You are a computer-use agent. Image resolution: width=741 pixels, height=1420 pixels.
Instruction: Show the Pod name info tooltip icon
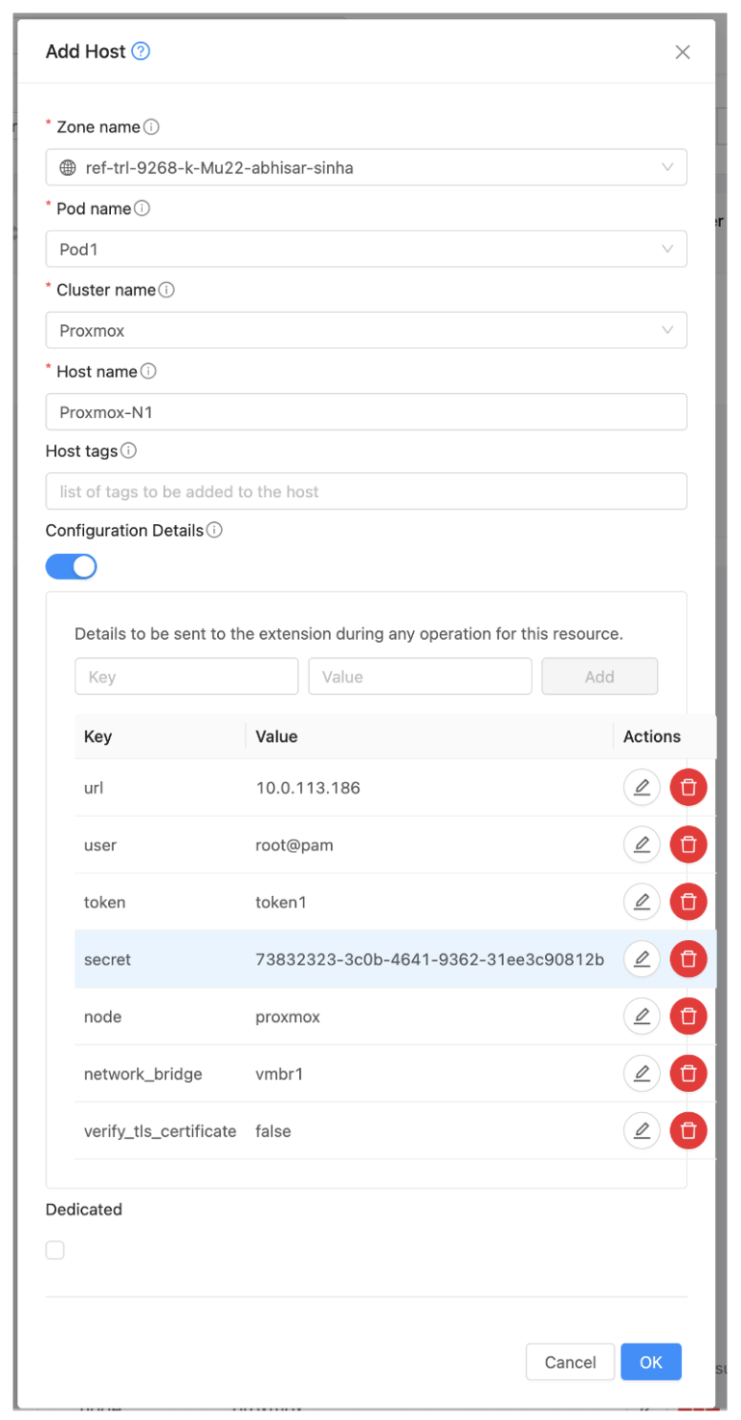click(142, 209)
